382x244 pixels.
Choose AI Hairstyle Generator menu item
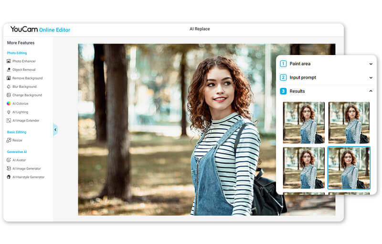point(28,177)
